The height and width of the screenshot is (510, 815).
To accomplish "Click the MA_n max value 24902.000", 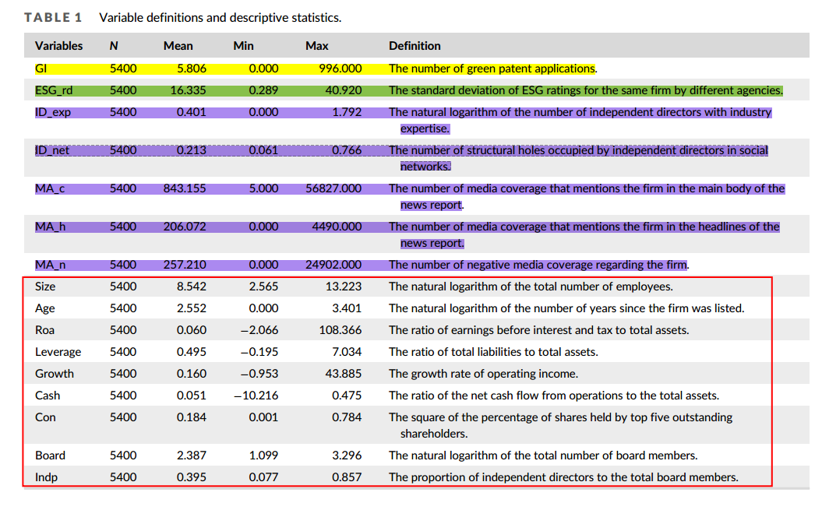I will [x=333, y=265].
